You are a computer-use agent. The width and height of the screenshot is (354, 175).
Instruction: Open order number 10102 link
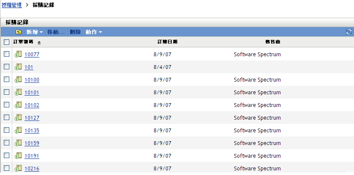tap(32, 105)
